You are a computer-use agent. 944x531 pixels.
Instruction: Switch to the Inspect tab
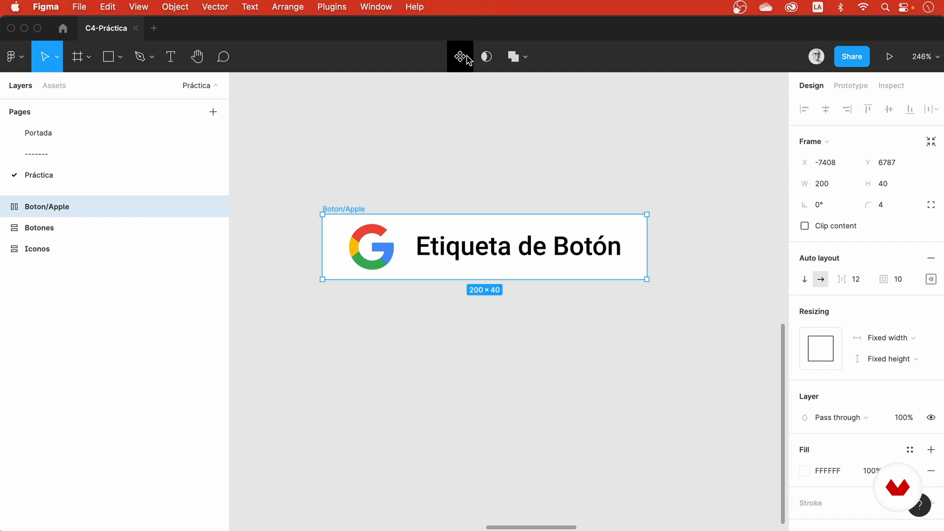(891, 86)
